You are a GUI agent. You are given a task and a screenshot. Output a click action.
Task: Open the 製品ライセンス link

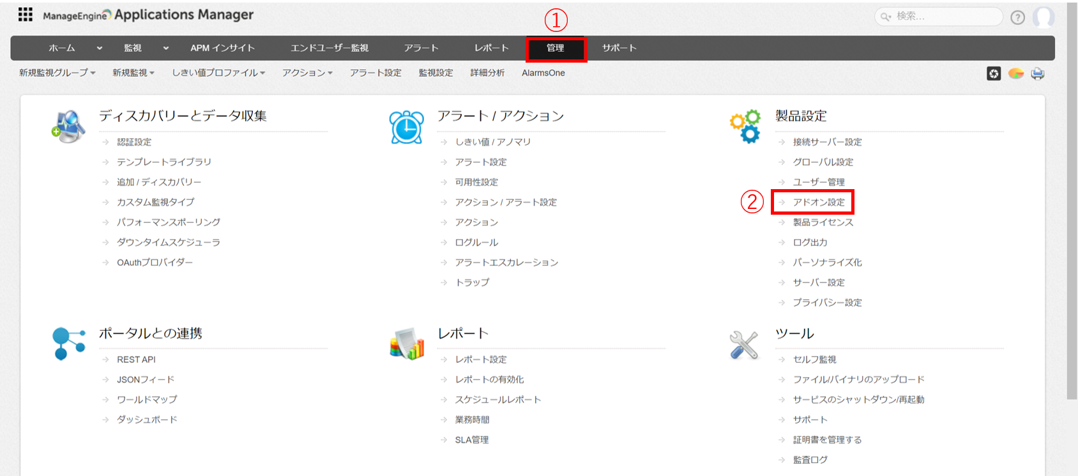(x=823, y=222)
